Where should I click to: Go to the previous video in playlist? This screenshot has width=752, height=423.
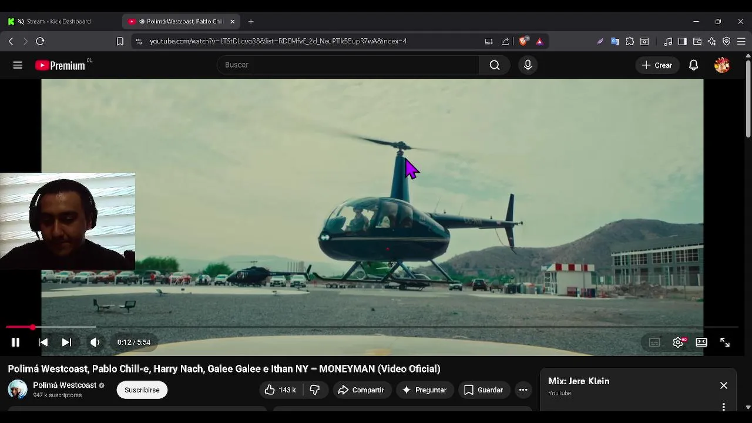(x=43, y=342)
